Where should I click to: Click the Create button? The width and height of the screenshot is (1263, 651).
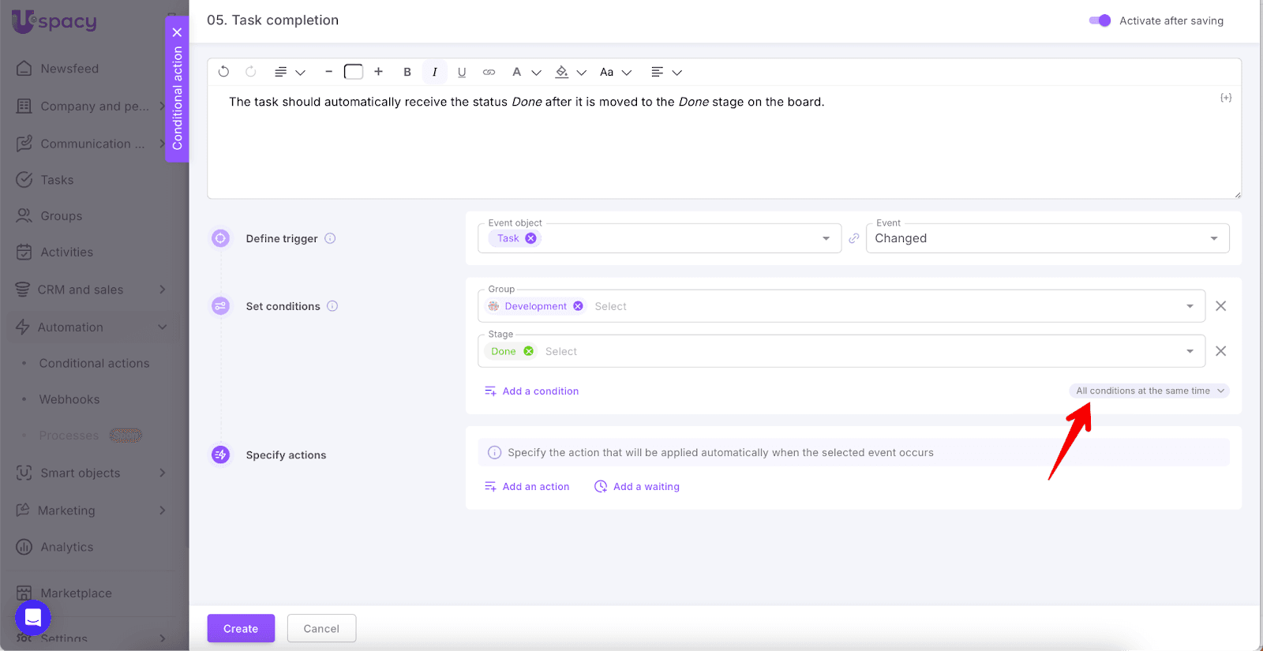point(241,628)
